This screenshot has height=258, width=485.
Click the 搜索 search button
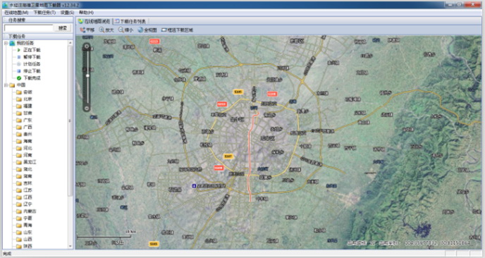click(63, 27)
